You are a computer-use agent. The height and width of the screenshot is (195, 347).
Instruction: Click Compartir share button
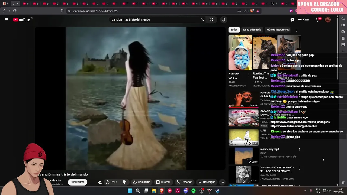(x=141, y=182)
